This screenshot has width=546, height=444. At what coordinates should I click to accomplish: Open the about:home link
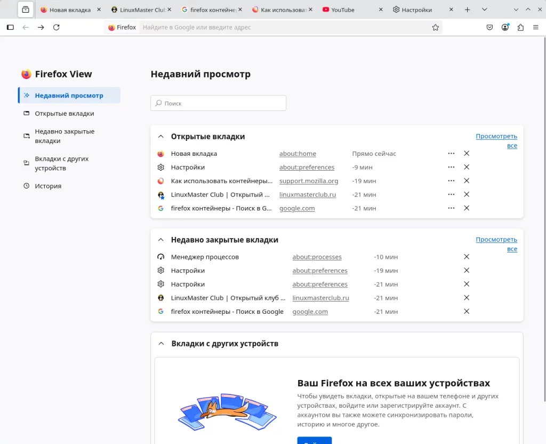(298, 154)
